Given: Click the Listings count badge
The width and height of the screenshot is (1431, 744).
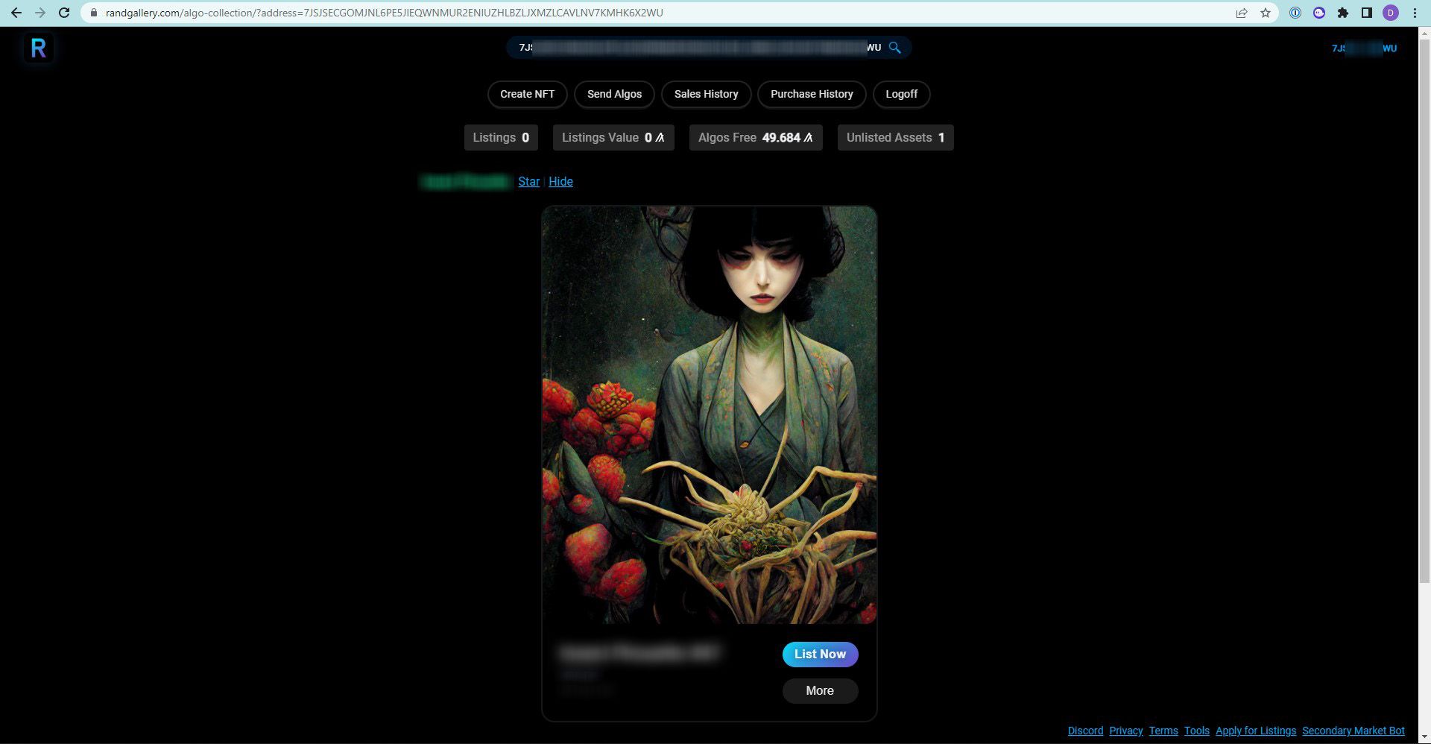Looking at the screenshot, I should coord(501,138).
